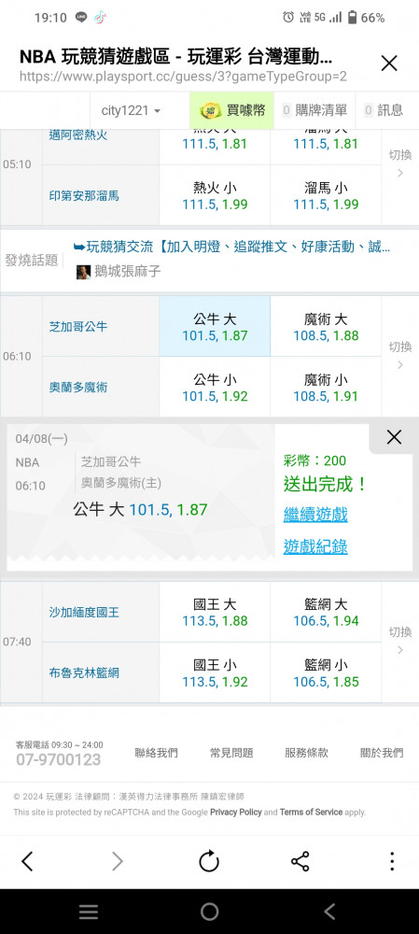Select 溜馬 小 111.5, 1.99 bet
The image size is (419, 934).
pos(326,195)
